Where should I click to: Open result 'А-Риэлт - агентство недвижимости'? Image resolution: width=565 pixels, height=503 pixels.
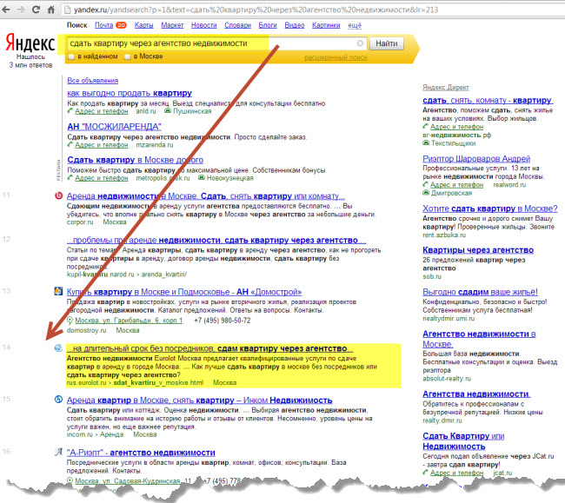(141, 453)
